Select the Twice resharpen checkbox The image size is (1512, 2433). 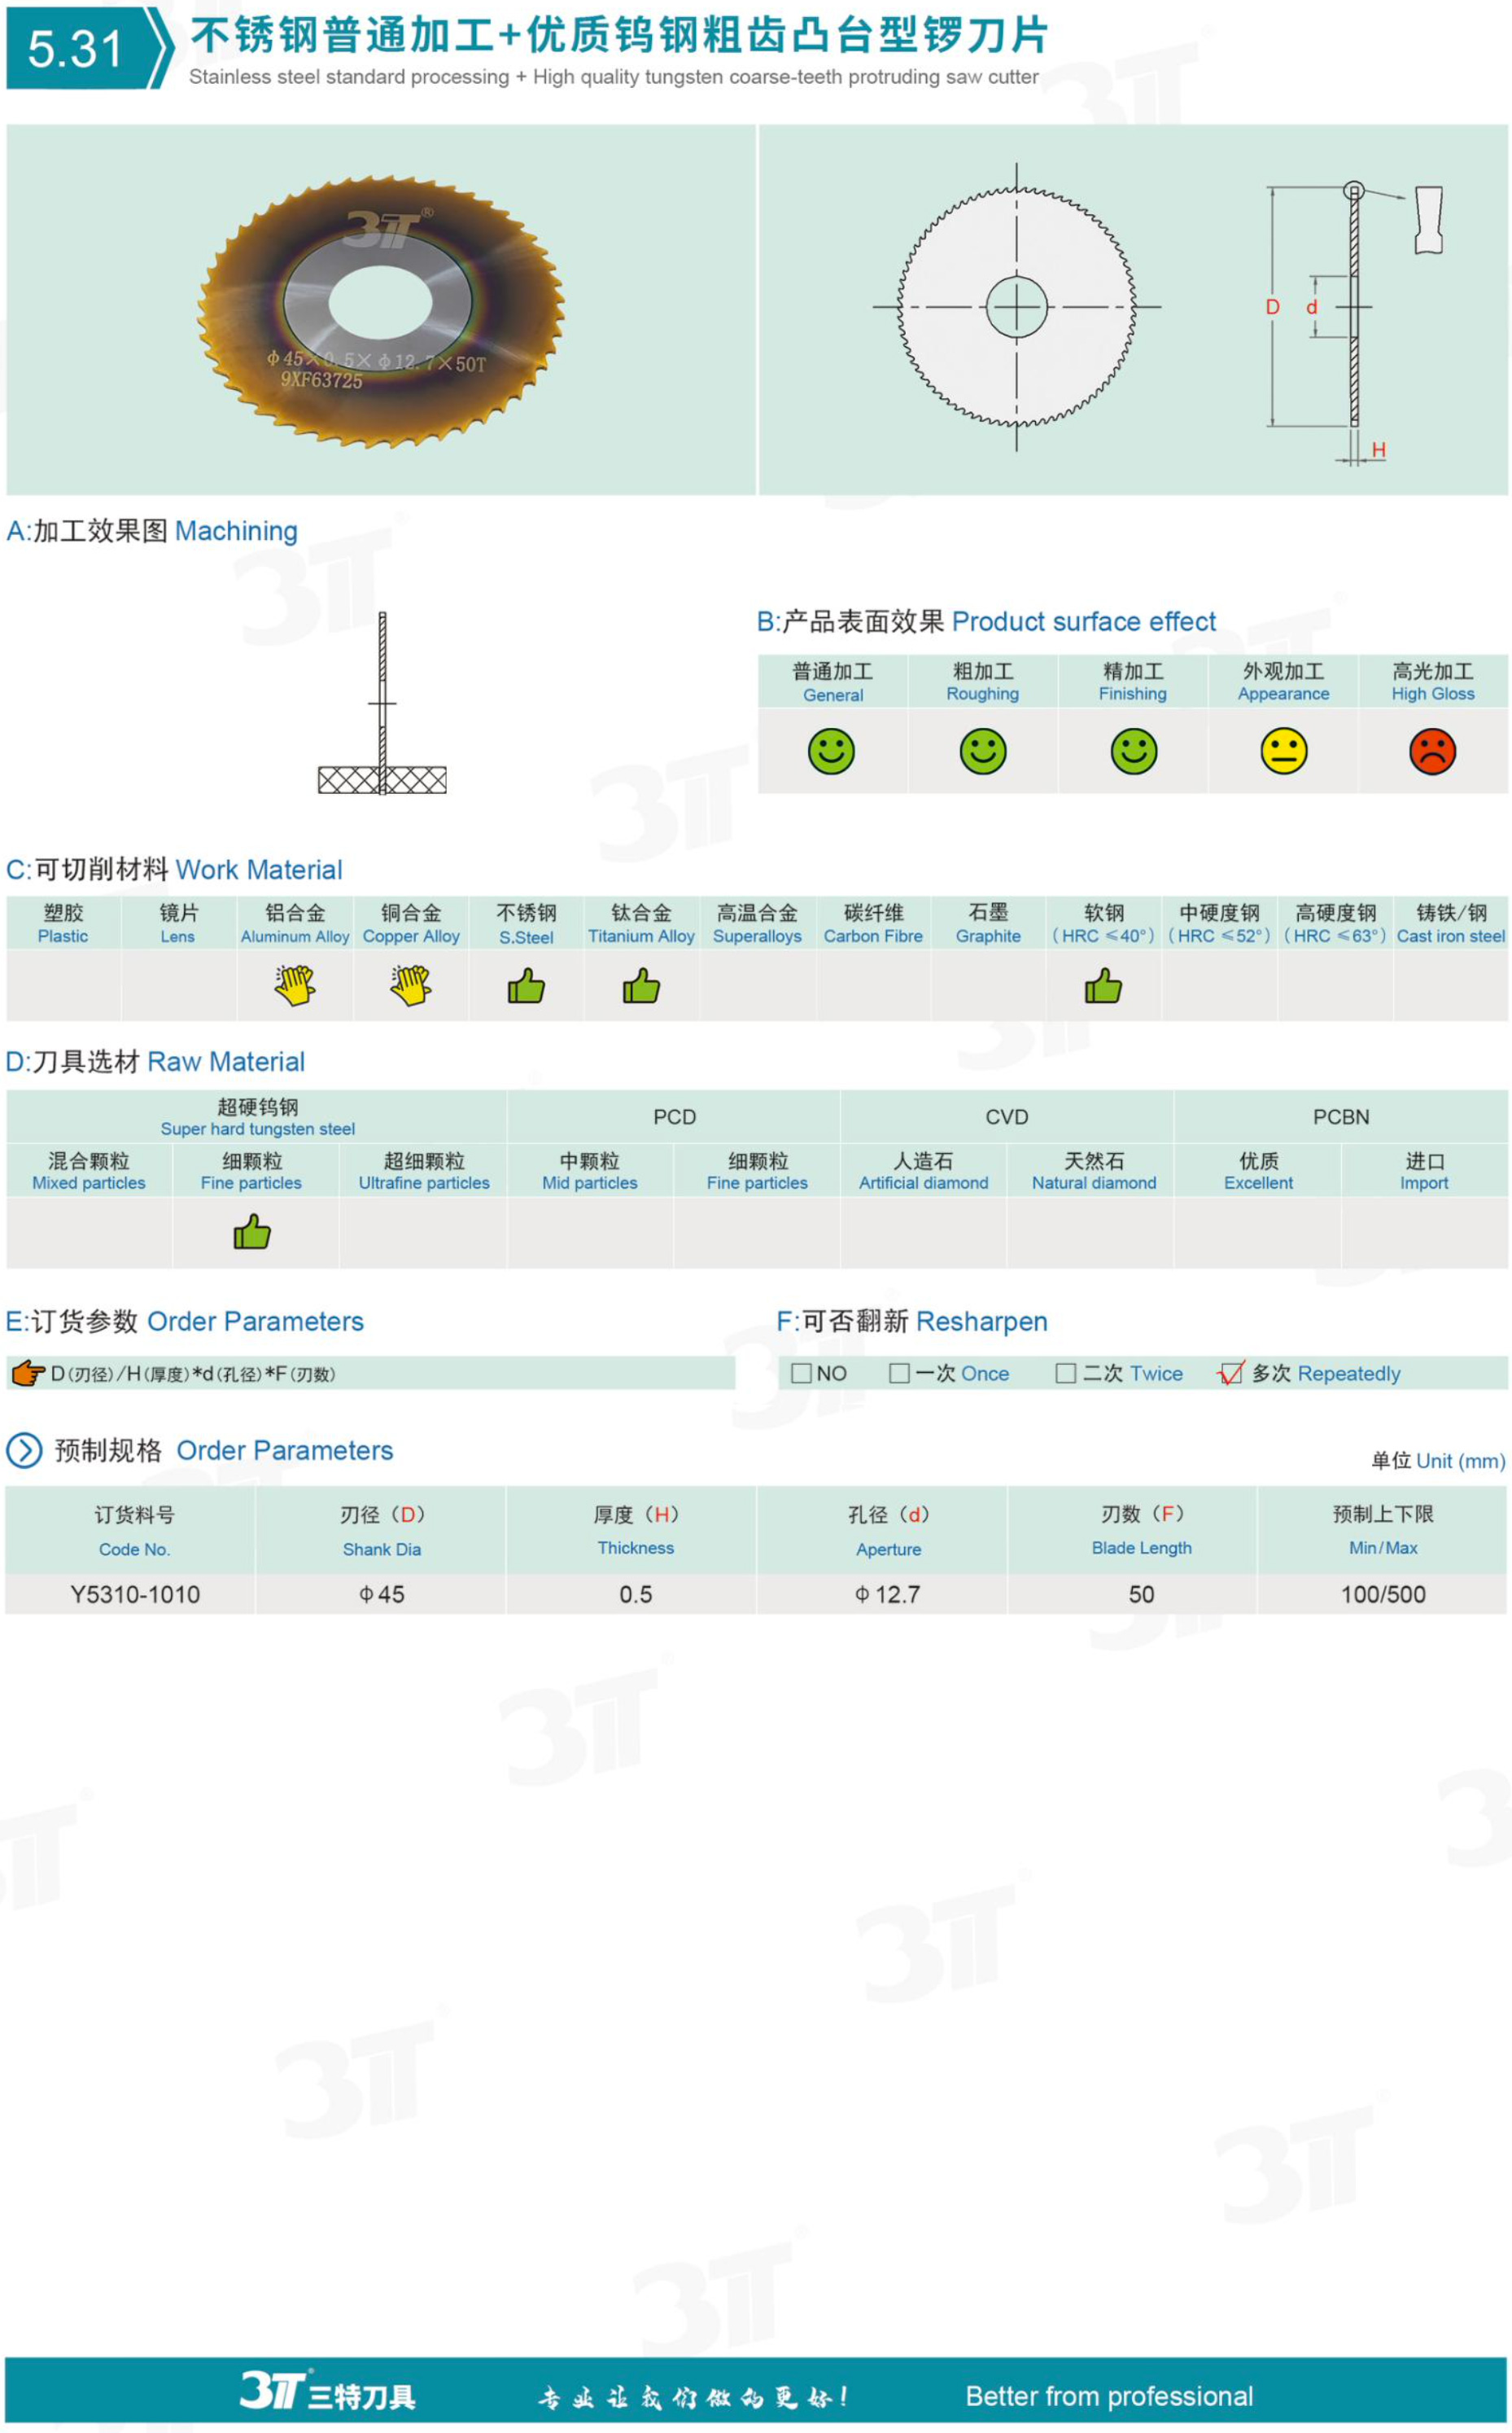[x=1066, y=1374]
